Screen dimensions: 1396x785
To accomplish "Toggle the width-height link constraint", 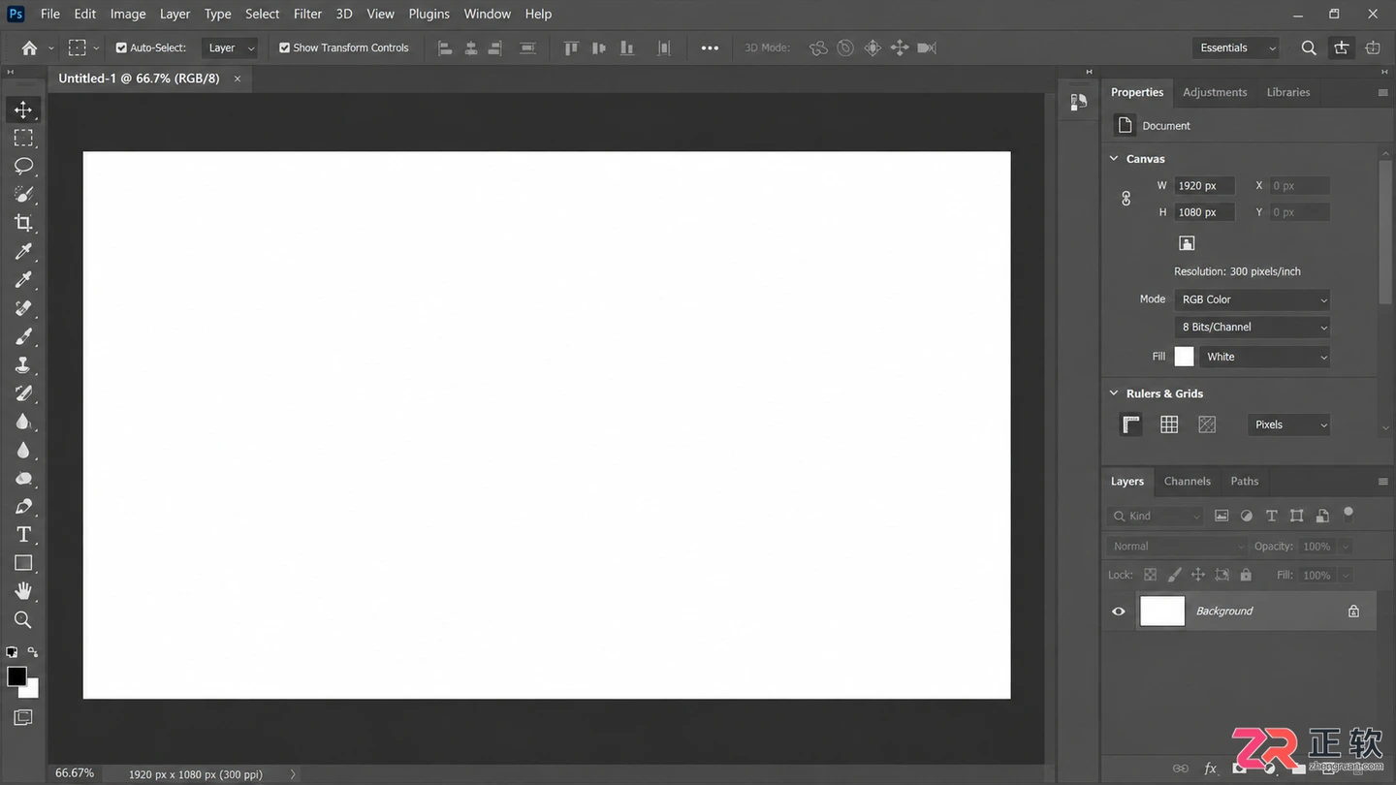I will click(x=1126, y=199).
